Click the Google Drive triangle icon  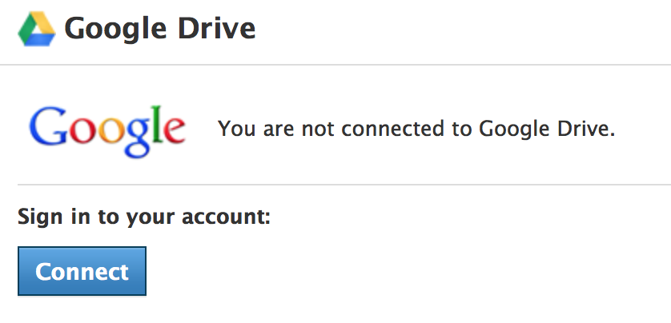(36, 30)
